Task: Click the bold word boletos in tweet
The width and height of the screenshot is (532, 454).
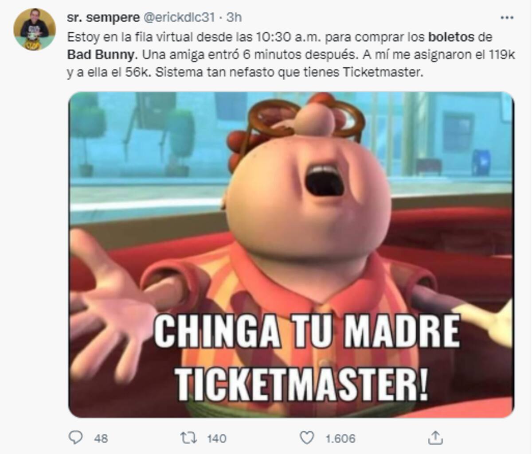Action: click(451, 37)
